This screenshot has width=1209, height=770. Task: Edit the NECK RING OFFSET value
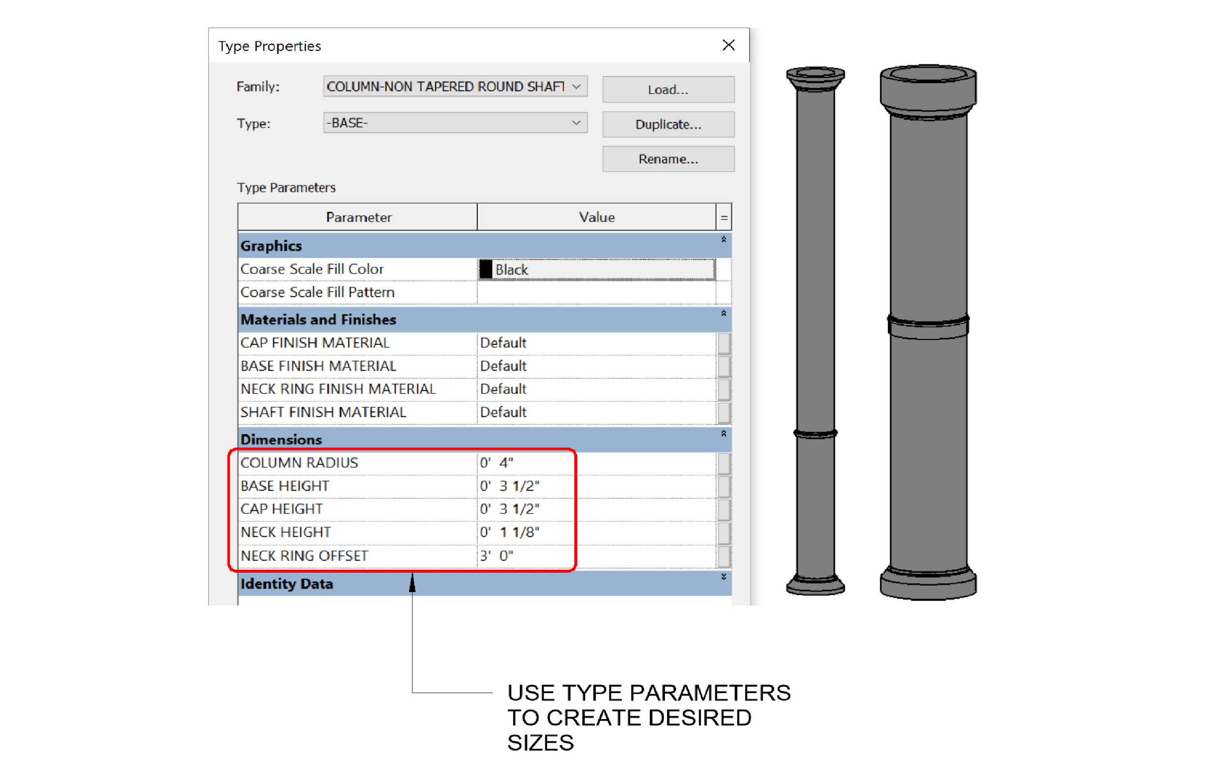pyautogui.click(x=595, y=556)
